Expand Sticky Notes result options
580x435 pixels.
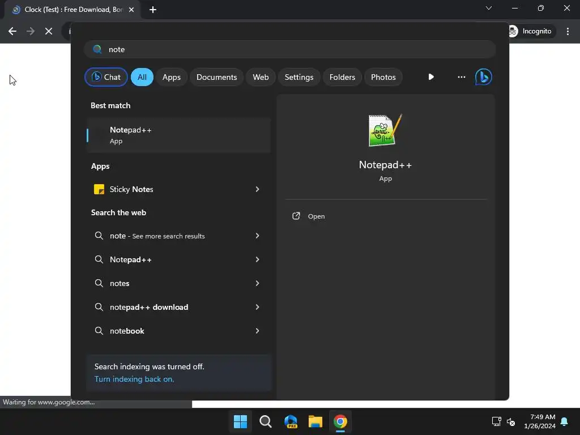coord(257,189)
